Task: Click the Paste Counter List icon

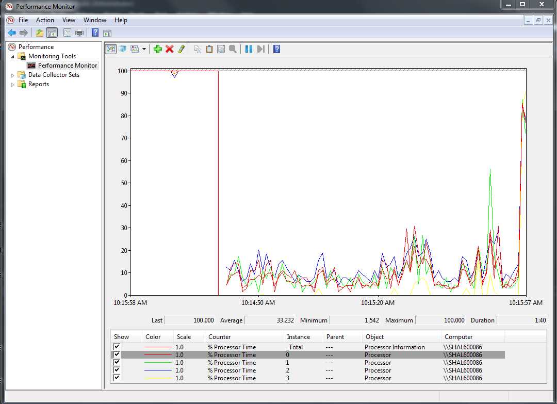Action: pos(209,49)
